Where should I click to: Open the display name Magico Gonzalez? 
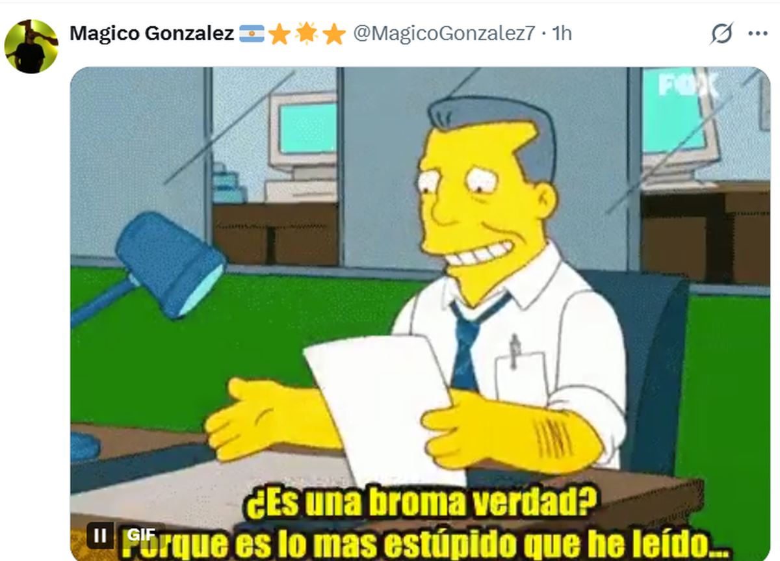point(151,33)
